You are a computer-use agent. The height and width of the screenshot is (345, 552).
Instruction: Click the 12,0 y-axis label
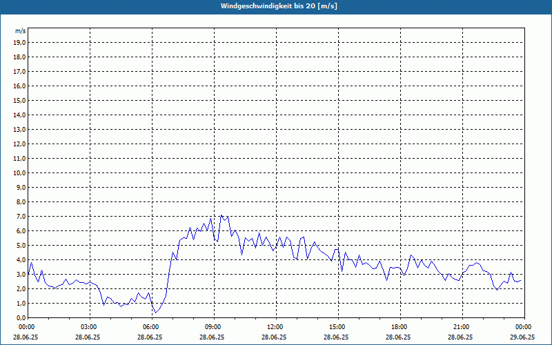click(x=19, y=144)
